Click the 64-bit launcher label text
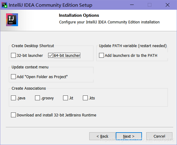 click(x=67, y=55)
